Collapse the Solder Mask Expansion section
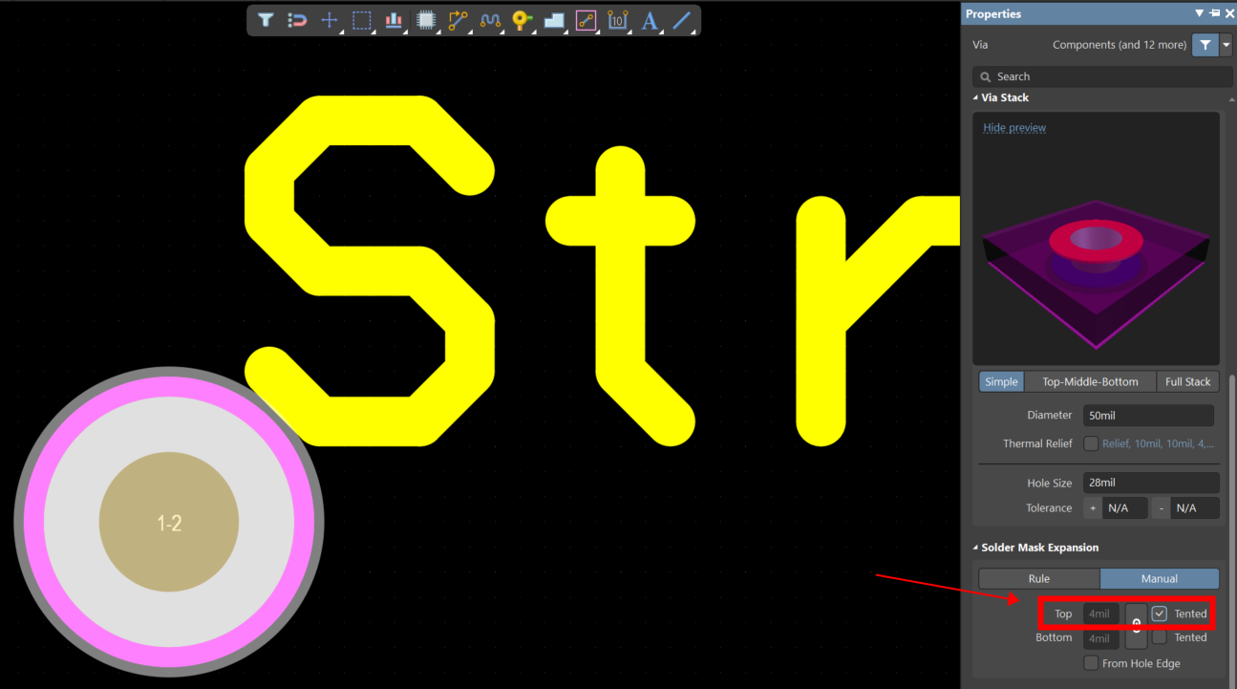 coord(975,548)
